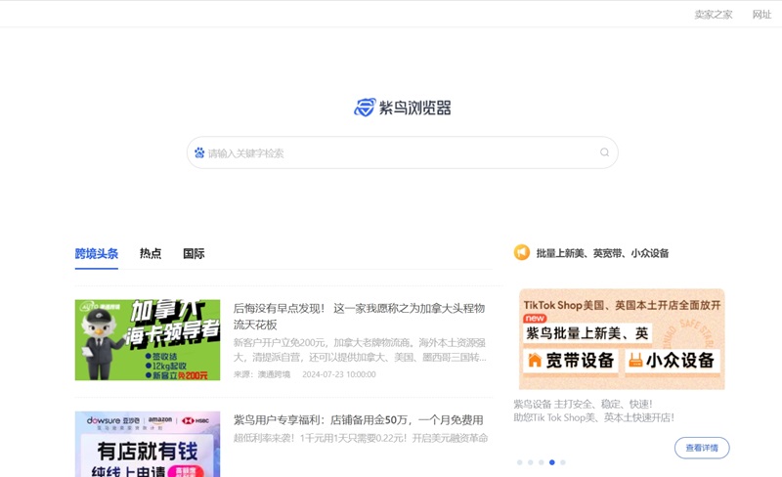
Task: Click the 紫鸟浏览器 logo
Action: 403,108
